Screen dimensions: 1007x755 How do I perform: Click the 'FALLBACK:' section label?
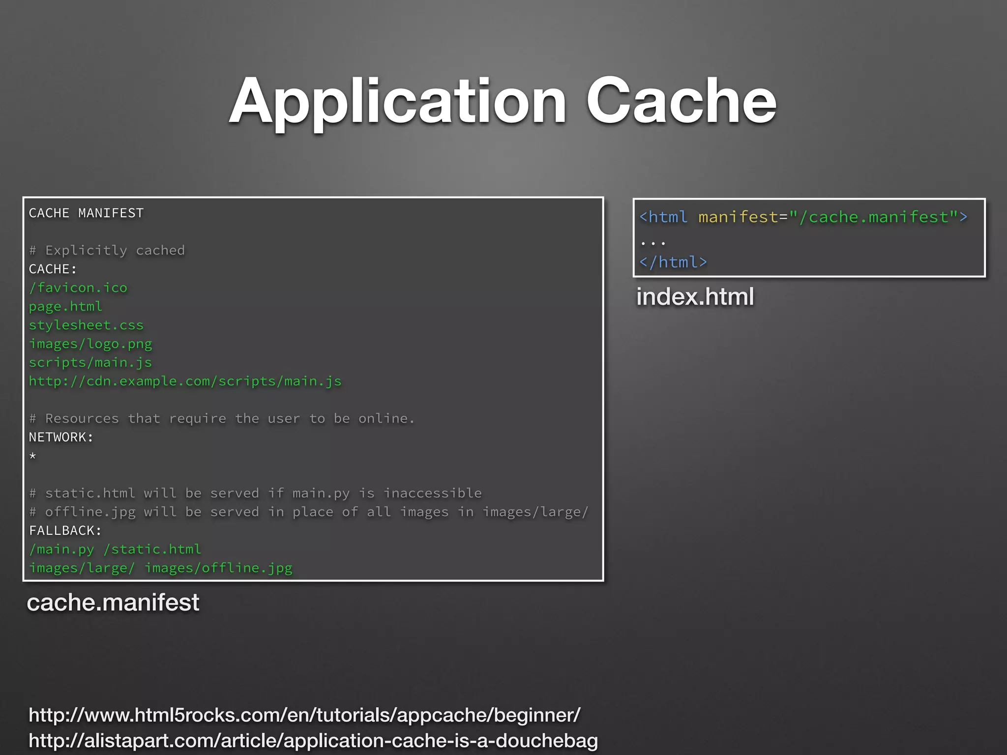(x=65, y=530)
